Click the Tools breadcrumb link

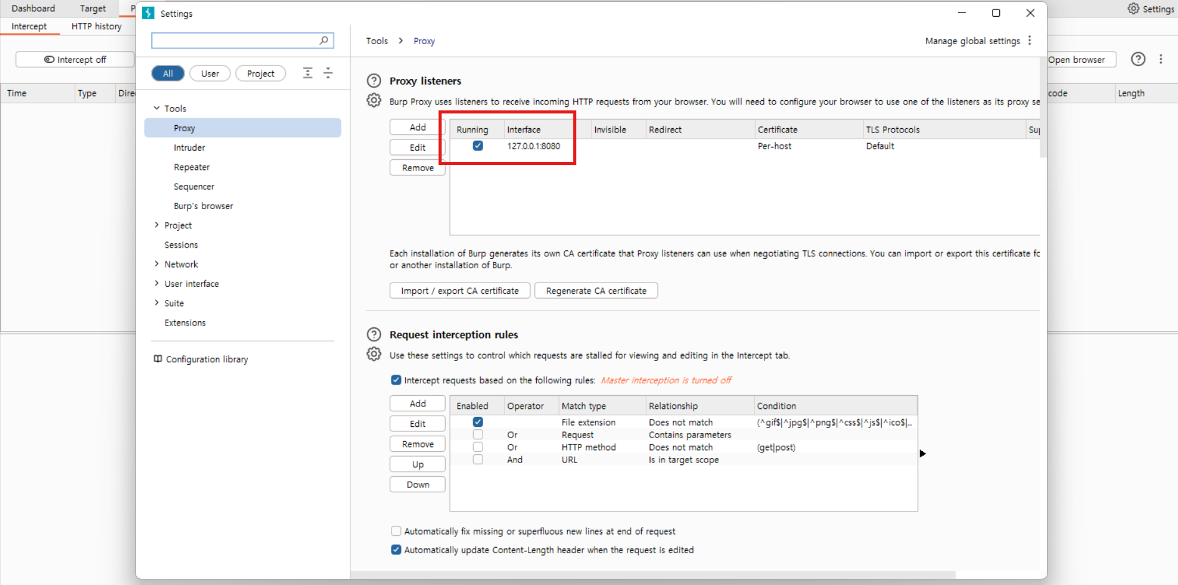[x=377, y=41]
